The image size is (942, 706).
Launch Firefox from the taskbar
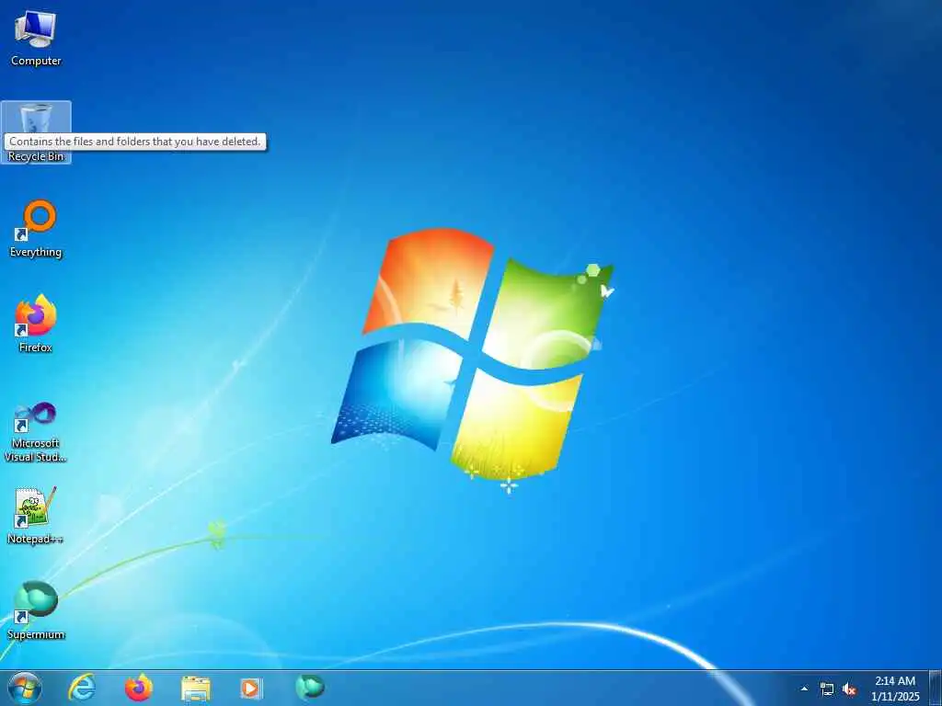pos(139,688)
